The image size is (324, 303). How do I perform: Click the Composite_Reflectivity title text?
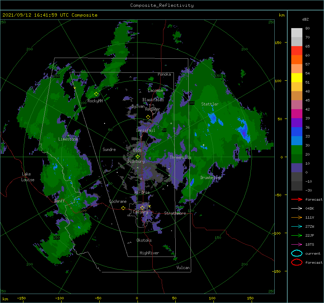pyautogui.click(x=162, y=5)
